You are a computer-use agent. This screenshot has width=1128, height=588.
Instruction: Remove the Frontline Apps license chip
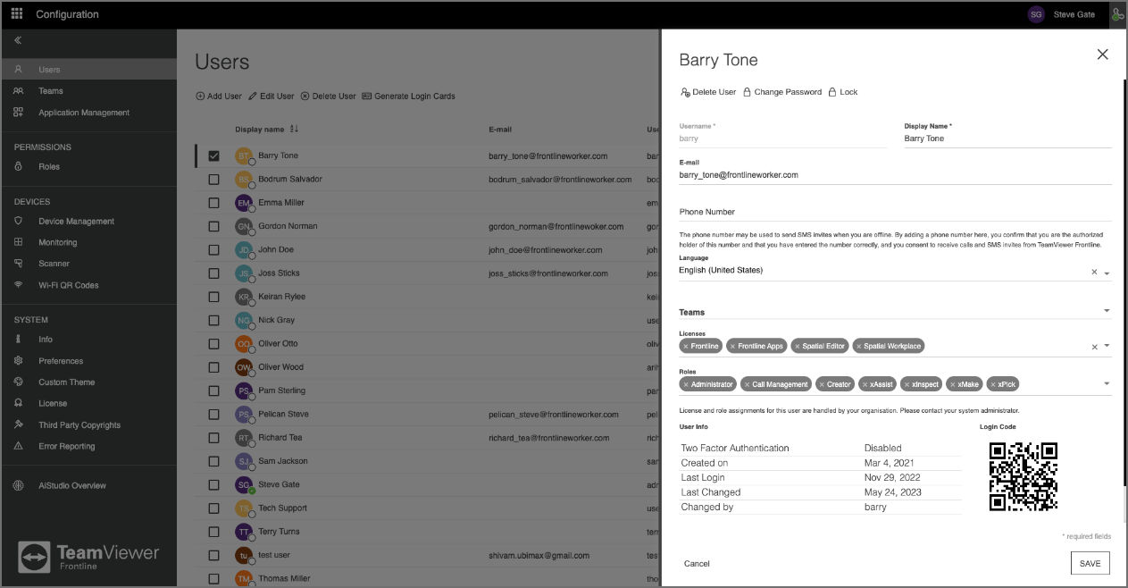732,346
